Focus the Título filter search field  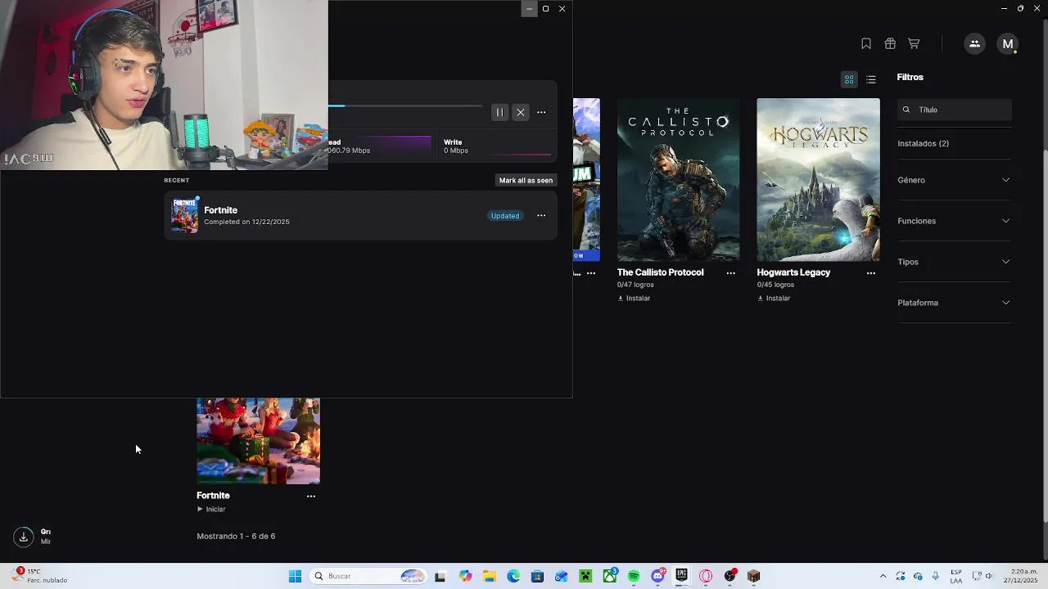click(x=955, y=110)
